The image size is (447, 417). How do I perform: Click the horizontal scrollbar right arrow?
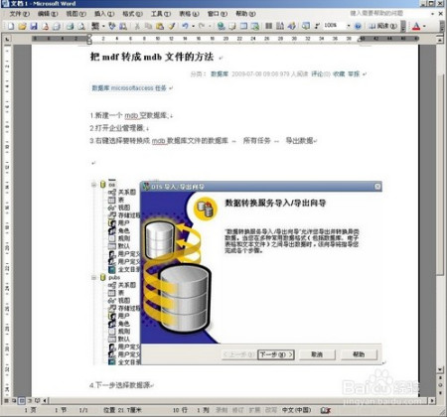(x=432, y=401)
